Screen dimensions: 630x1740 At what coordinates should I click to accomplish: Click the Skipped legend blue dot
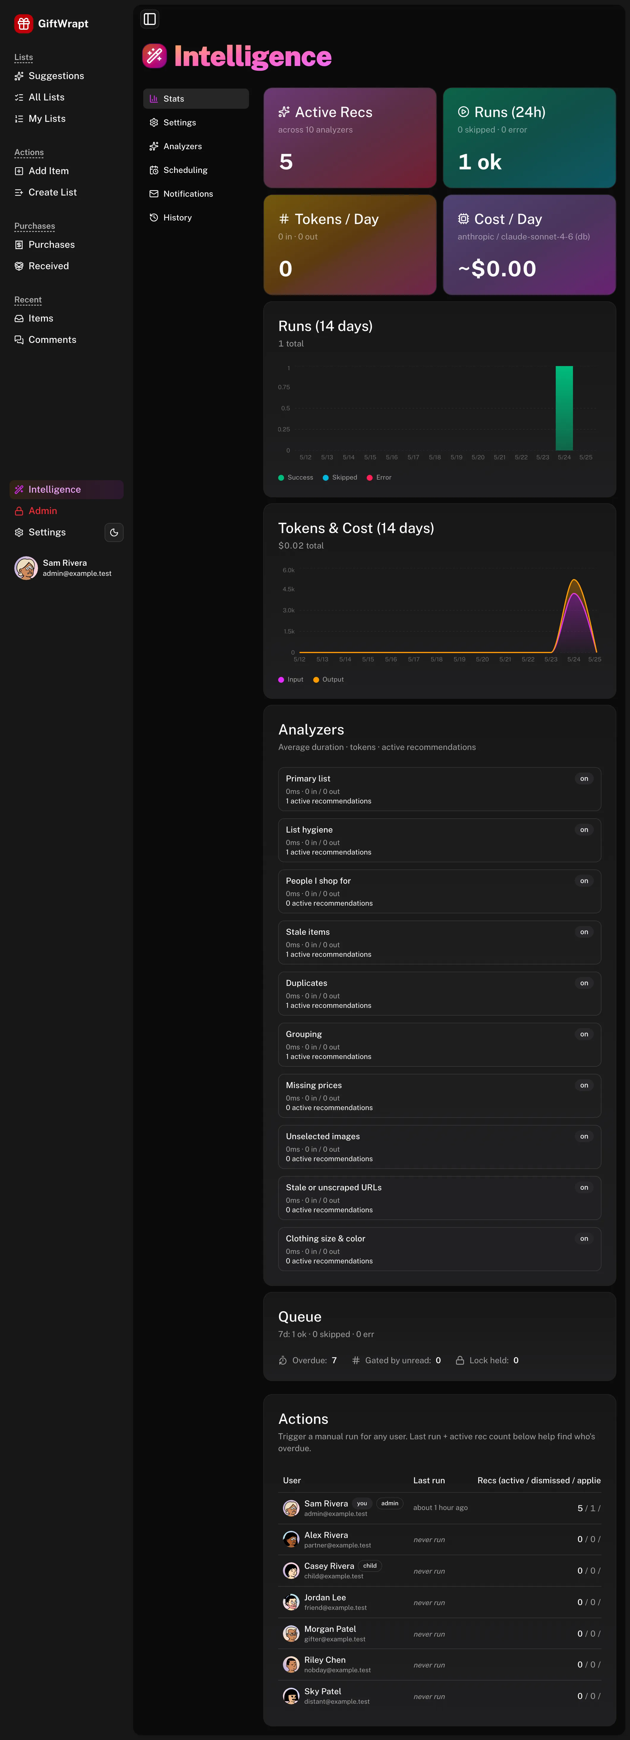tap(325, 477)
